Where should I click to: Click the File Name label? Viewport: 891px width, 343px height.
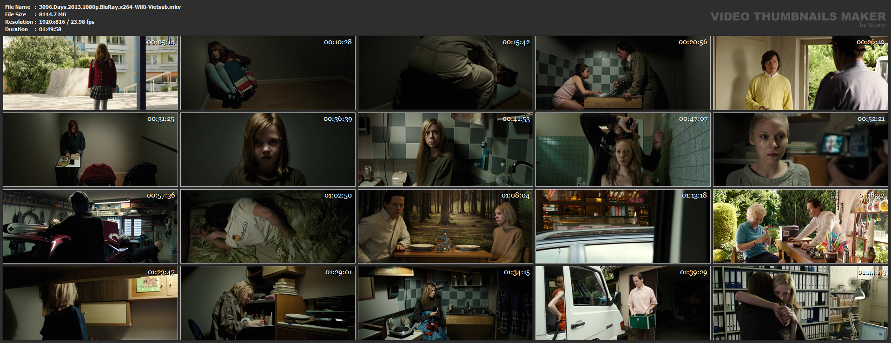pos(18,7)
